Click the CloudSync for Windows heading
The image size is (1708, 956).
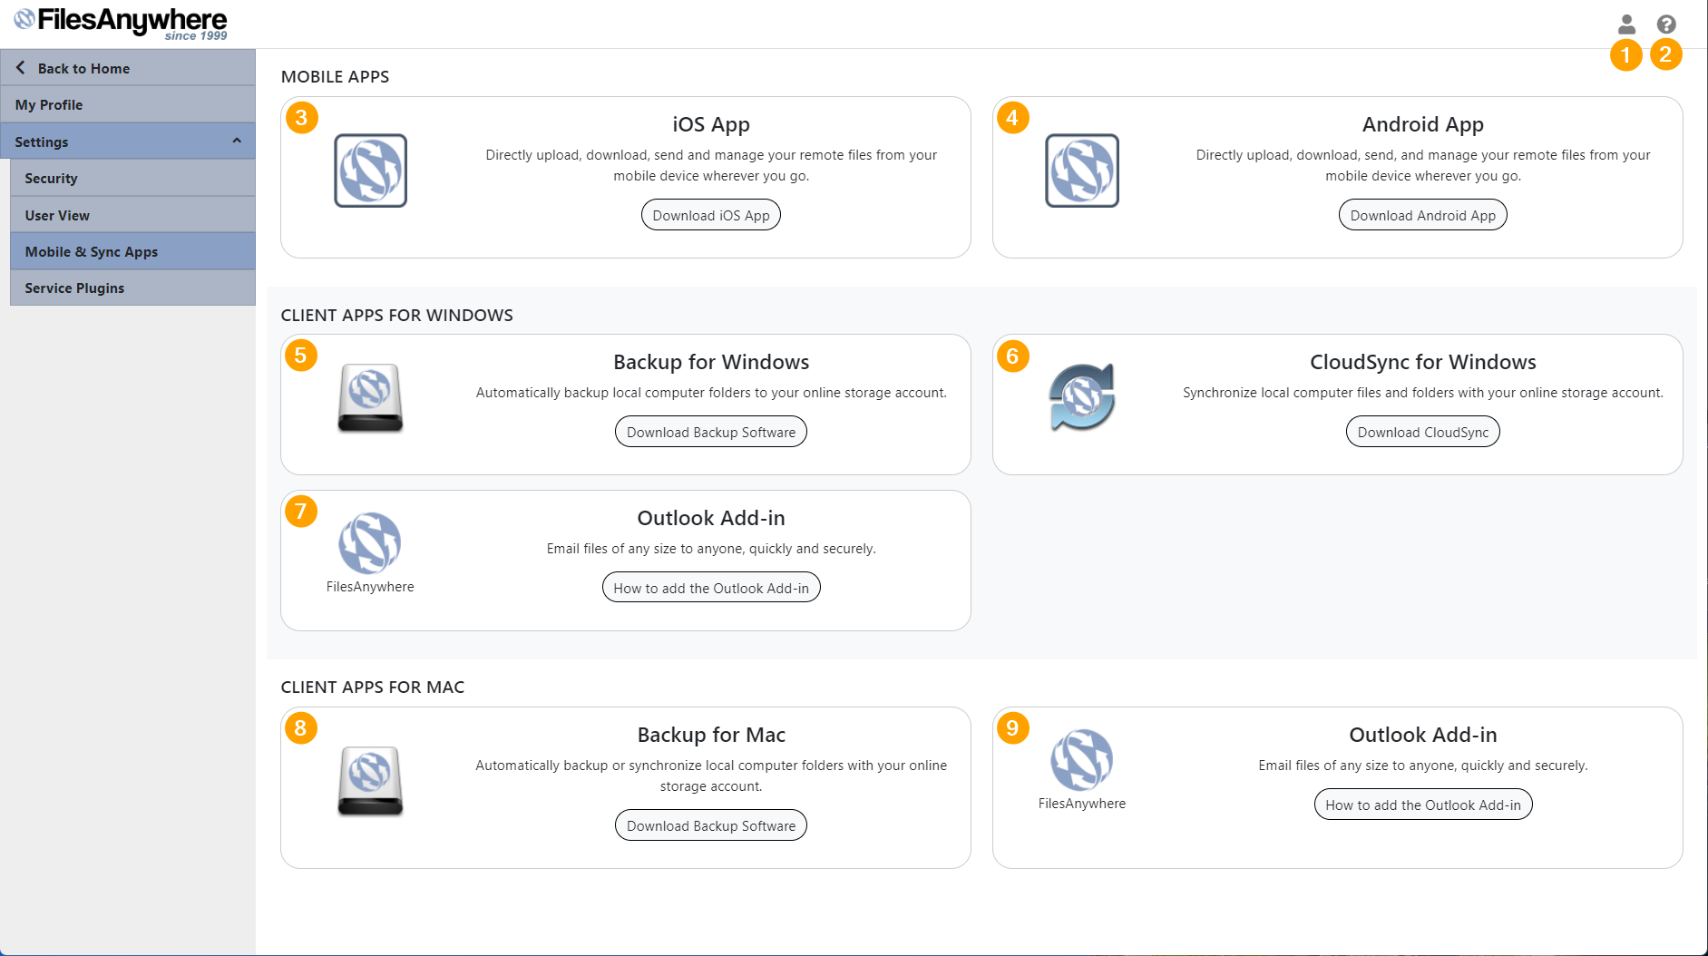[1423, 362]
